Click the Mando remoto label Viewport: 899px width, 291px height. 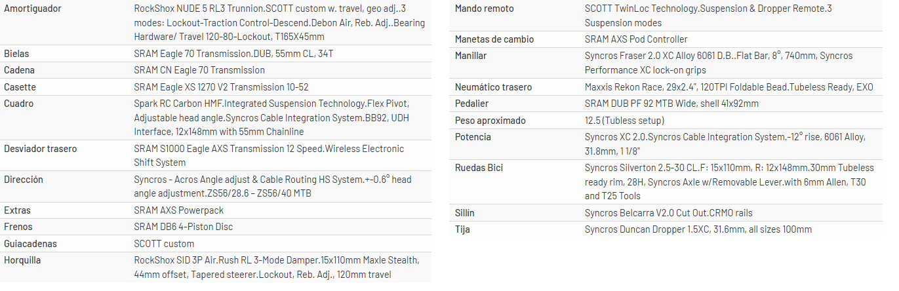pos(485,9)
